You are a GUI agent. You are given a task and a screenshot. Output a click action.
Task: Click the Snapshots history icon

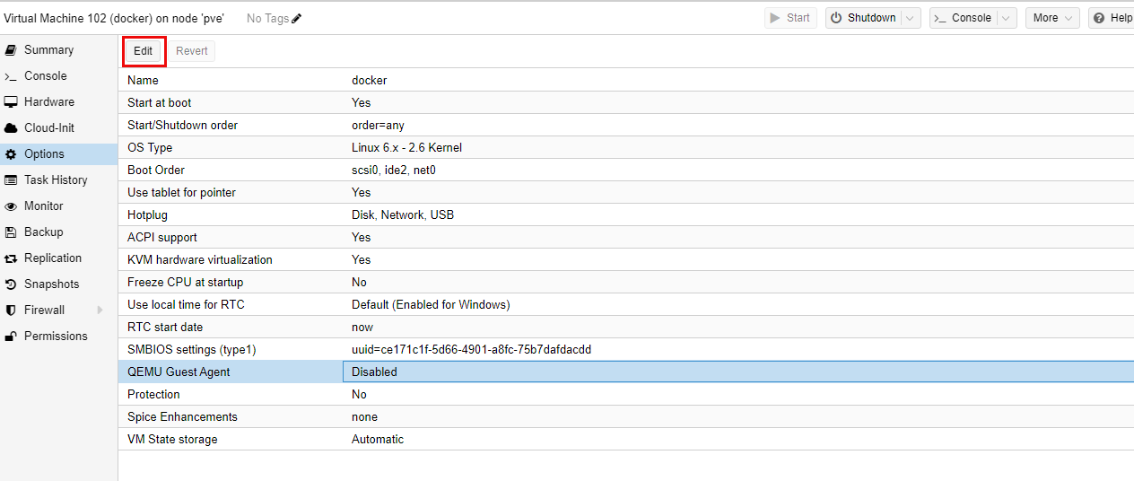tap(11, 284)
